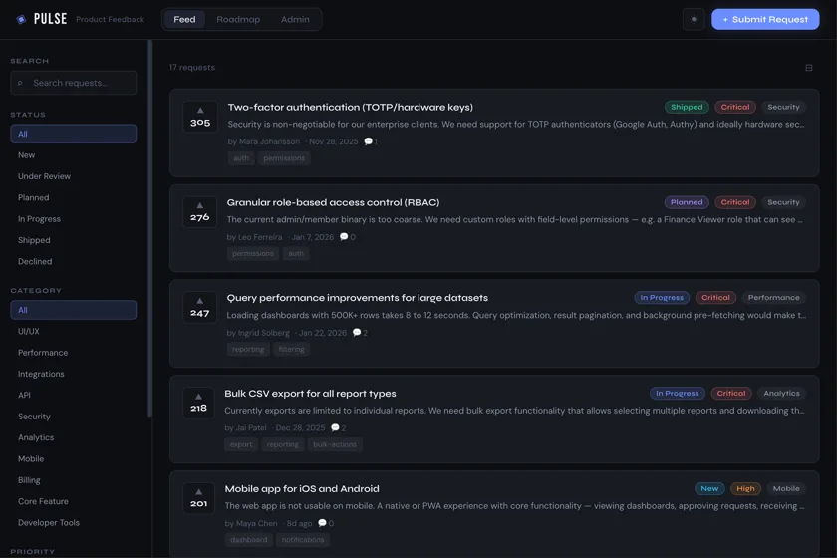The width and height of the screenshot is (837, 558).
Task: Open comments on the Granular RBAC card
Action: coord(348,237)
